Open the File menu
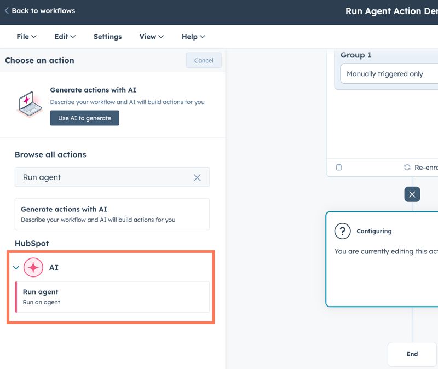The height and width of the screenshot is (369, 438). [26, 37]
